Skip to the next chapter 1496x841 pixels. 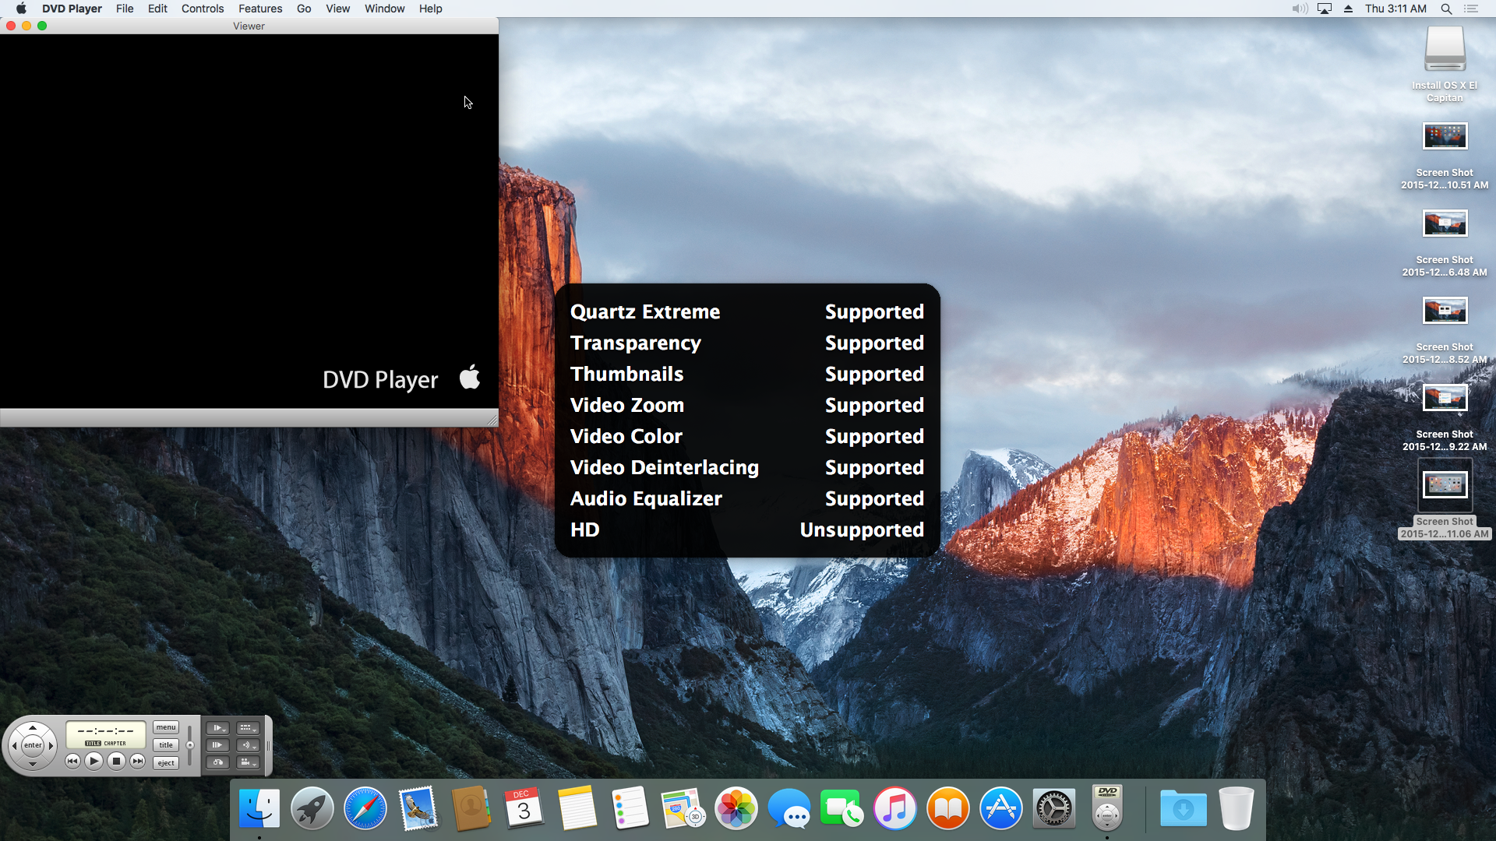pyautogui.click(x=137, y=761)
